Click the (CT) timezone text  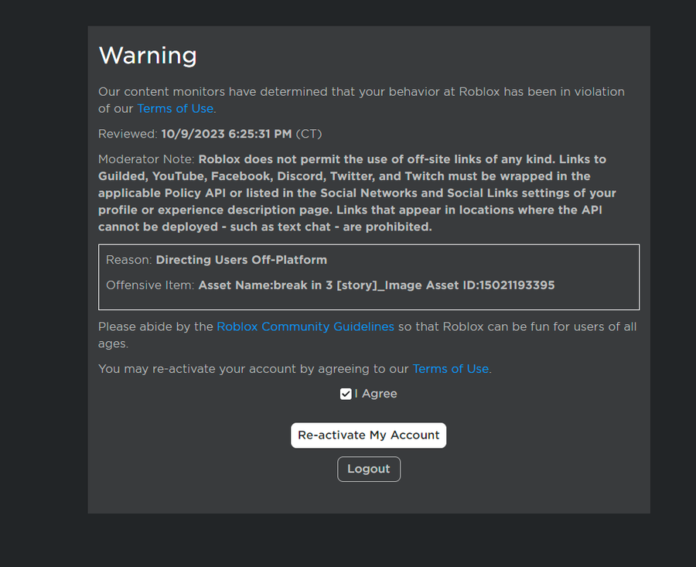click(309, 134)
